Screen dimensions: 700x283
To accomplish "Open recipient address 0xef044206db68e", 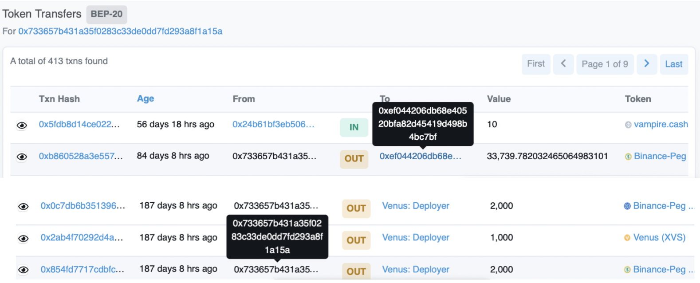I will [x=420, y=156].
